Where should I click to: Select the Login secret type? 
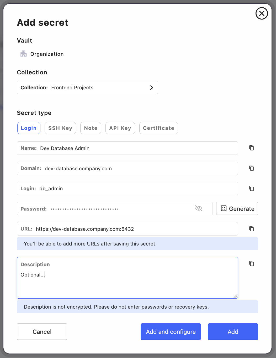click(29, 128)
